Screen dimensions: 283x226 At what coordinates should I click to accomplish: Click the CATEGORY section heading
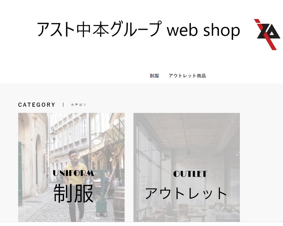37,105
